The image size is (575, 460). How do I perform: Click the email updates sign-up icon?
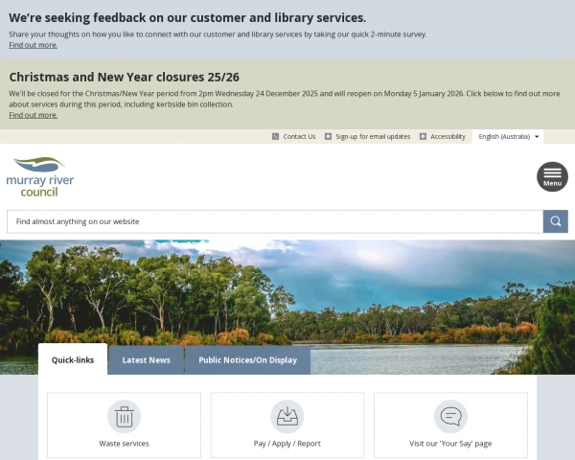[x=328, y=136]
